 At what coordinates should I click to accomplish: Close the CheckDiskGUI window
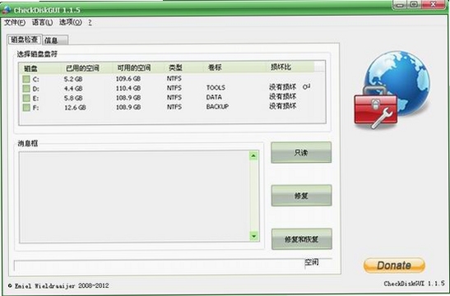point(434,5)
